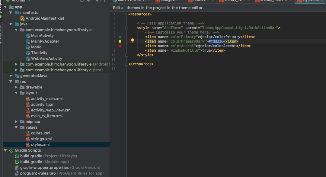Click the build.gradle (Project: LifeStyle) icon
The width and height of the screenshot is (326, 177).
[17, 156]
